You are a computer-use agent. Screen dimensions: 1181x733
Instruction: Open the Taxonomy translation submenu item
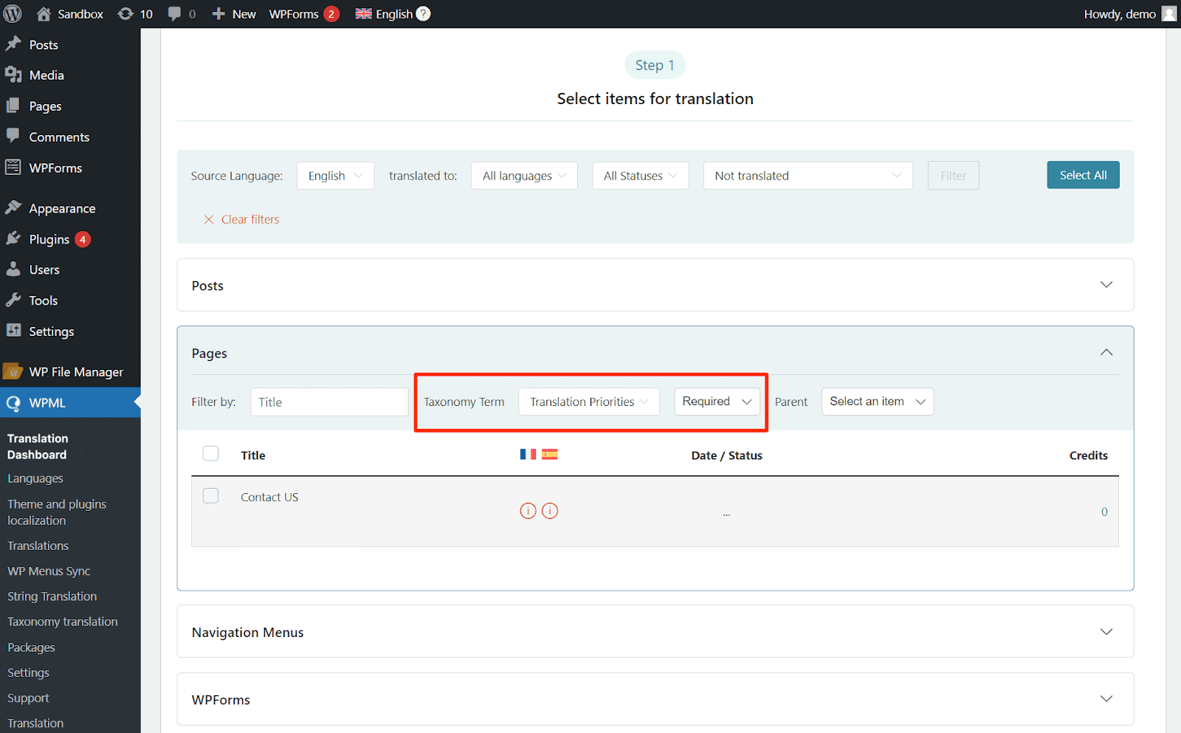[62, 622]
